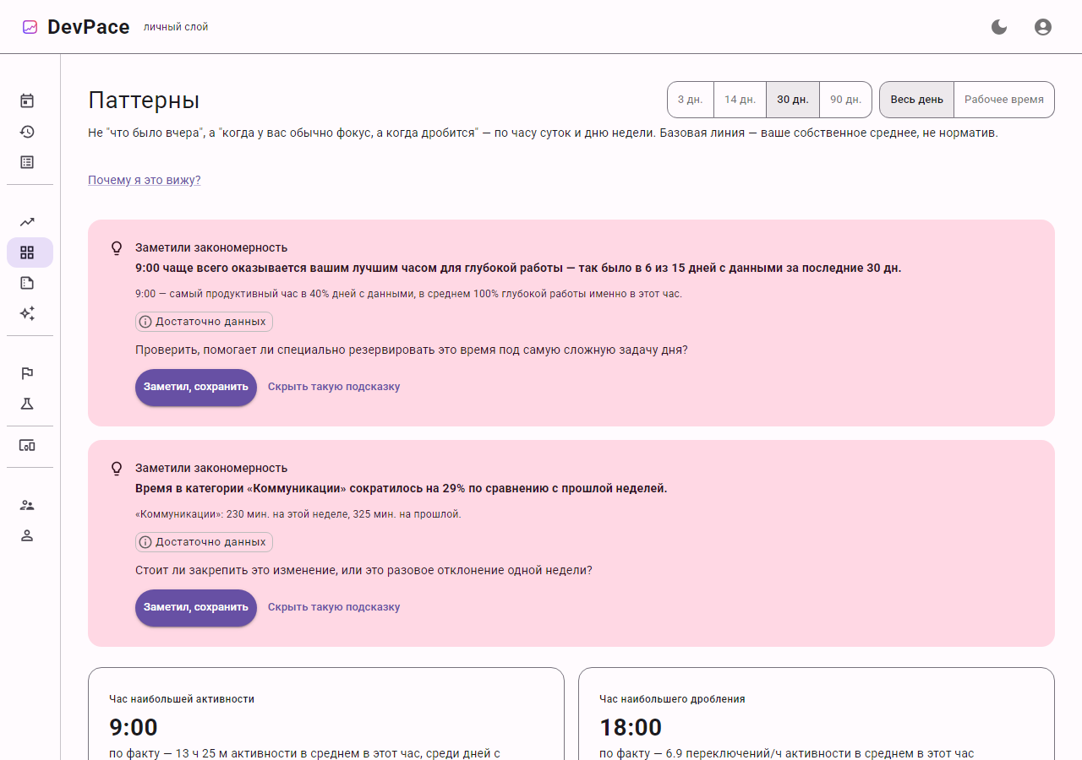Open the Почему я это вижу? link
Screen dimensions: 1082x760
(x=145, y=180)
